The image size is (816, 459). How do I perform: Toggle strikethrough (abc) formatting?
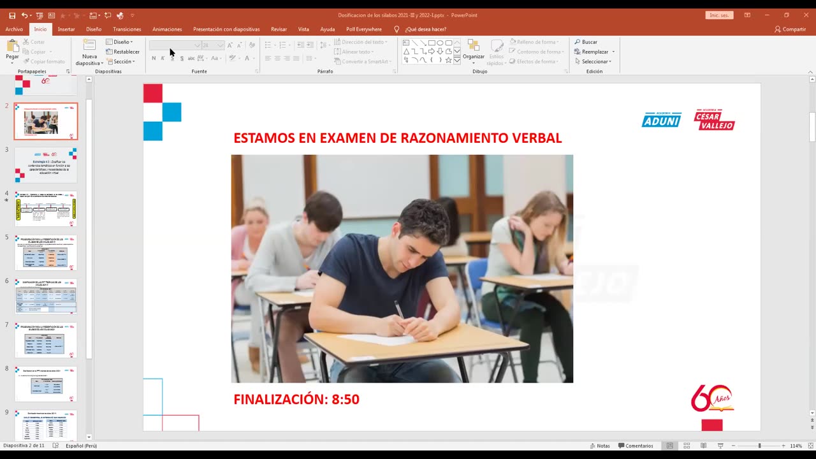click(191, 58)
